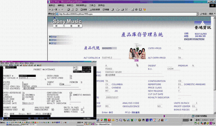The width and height of the screenshot is (216, 126).
Task: Click the Enter link in sidebar
Action: 54,37
